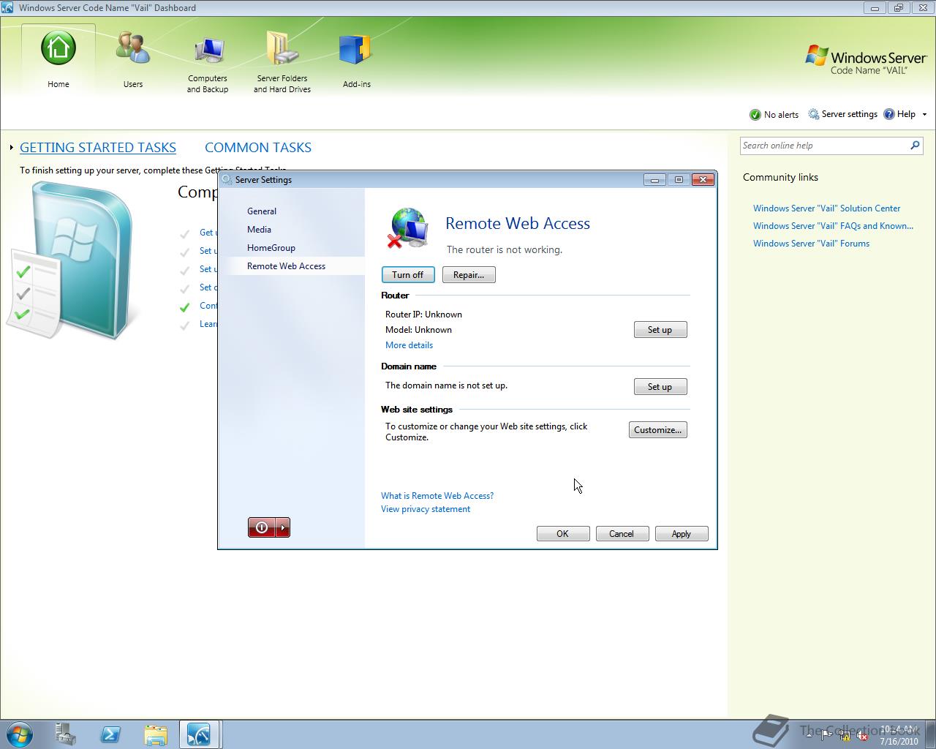Open Computers and Backup section
The height and width of the screenshot is (749, 936).
point(208,64)
